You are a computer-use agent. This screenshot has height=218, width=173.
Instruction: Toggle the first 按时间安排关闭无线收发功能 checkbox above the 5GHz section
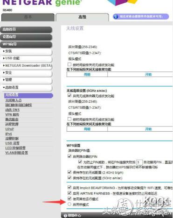(69, 64)
